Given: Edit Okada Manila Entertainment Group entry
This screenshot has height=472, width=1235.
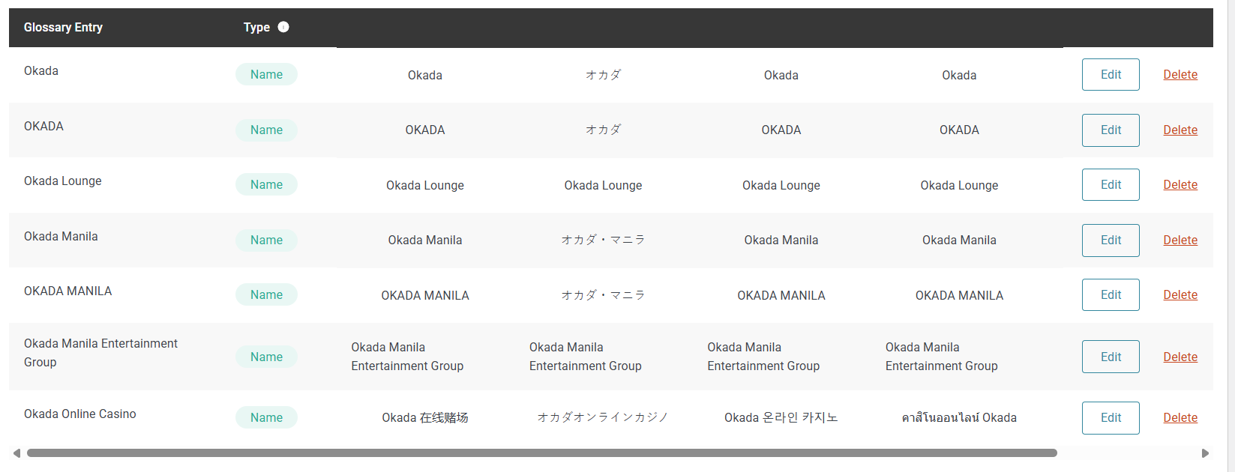Looking at the screenshot, I should click(1111, 357).
